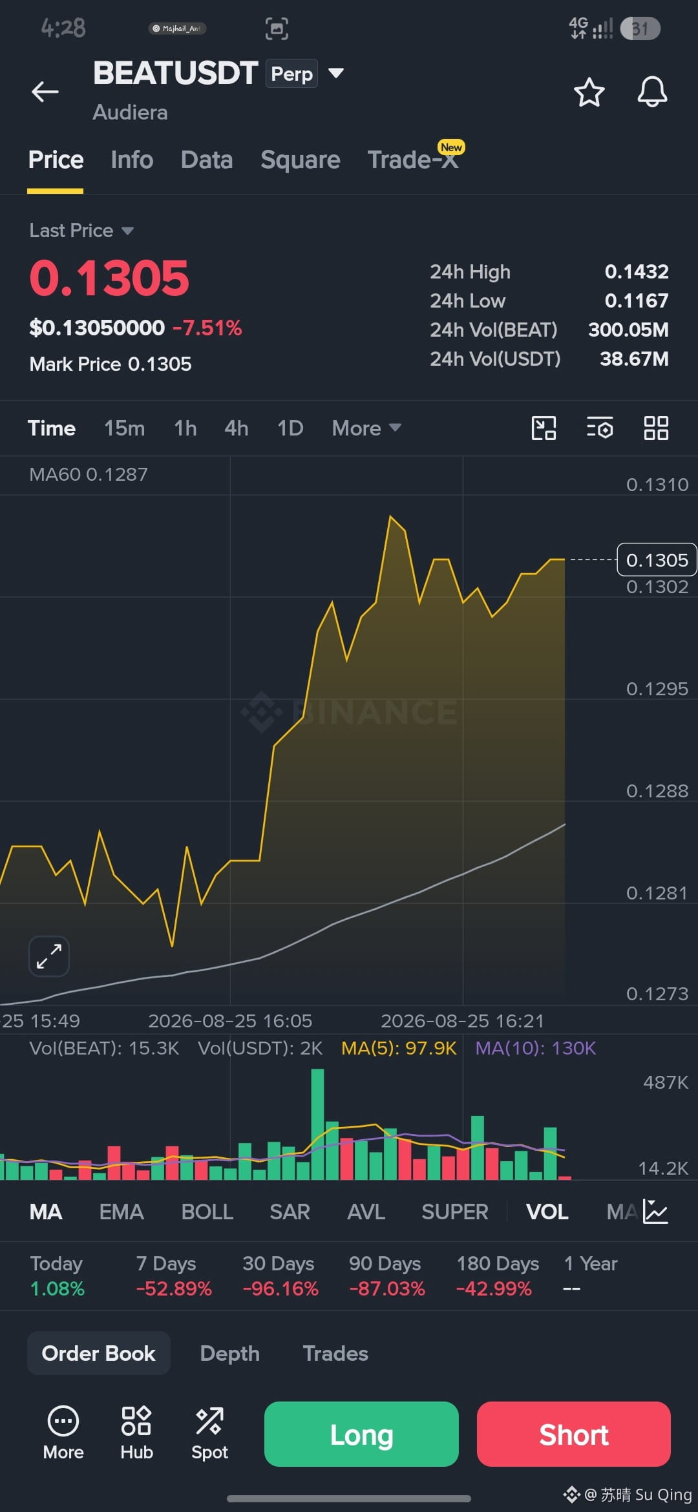The width and height of the screenshot is (698, 1512).
Task: Tap the MA(5): 97.9K volume label
Action: [x=399, y=1048]
